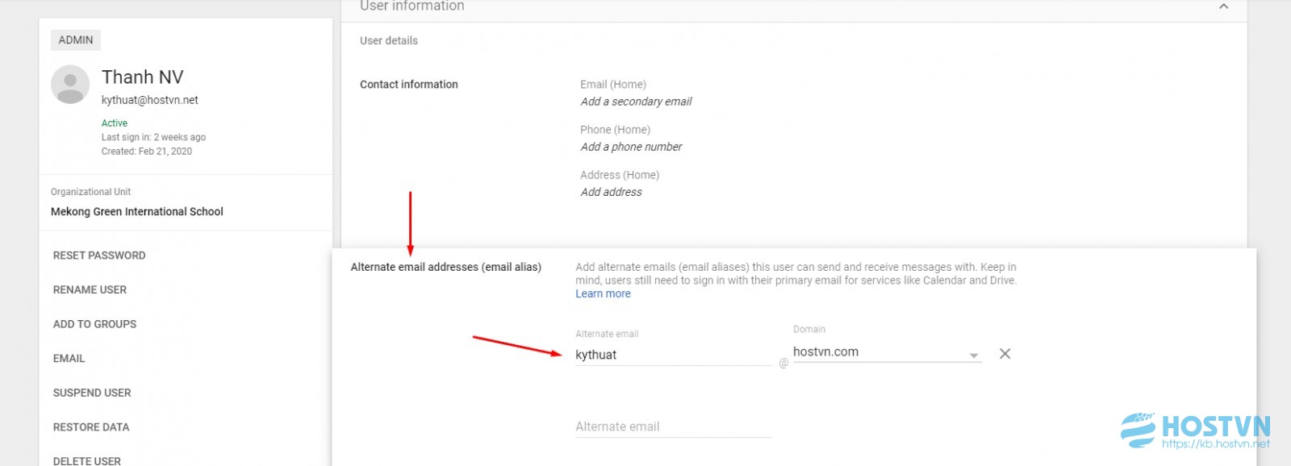Select RESET PASSWORD in the sidebar
This screenshot has width=1291, height=466.
coord(99,256)
